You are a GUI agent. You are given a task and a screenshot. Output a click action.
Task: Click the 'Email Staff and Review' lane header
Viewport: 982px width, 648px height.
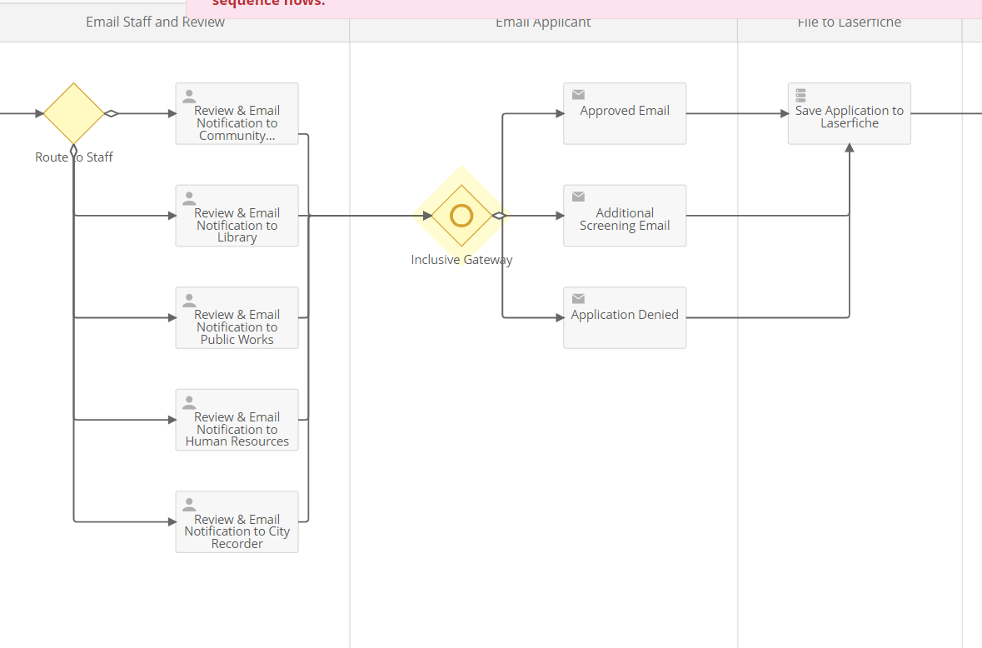[155, 22]
